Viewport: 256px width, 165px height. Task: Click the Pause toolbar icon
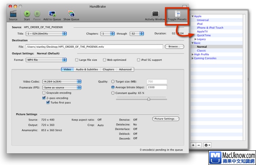37,14
